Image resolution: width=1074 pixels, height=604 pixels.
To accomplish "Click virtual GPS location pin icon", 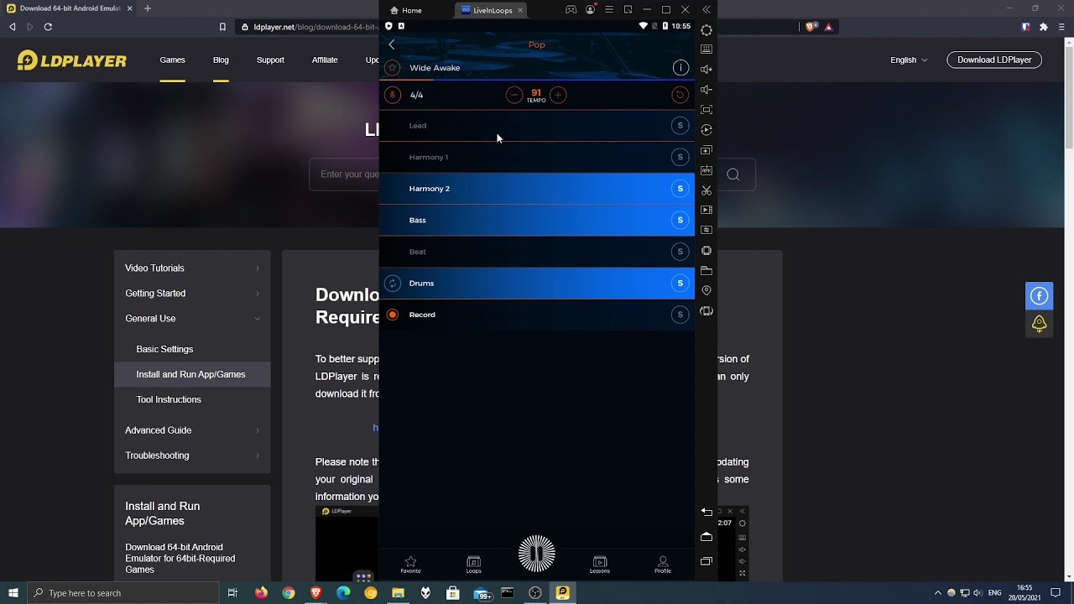I will pos(706,290).
